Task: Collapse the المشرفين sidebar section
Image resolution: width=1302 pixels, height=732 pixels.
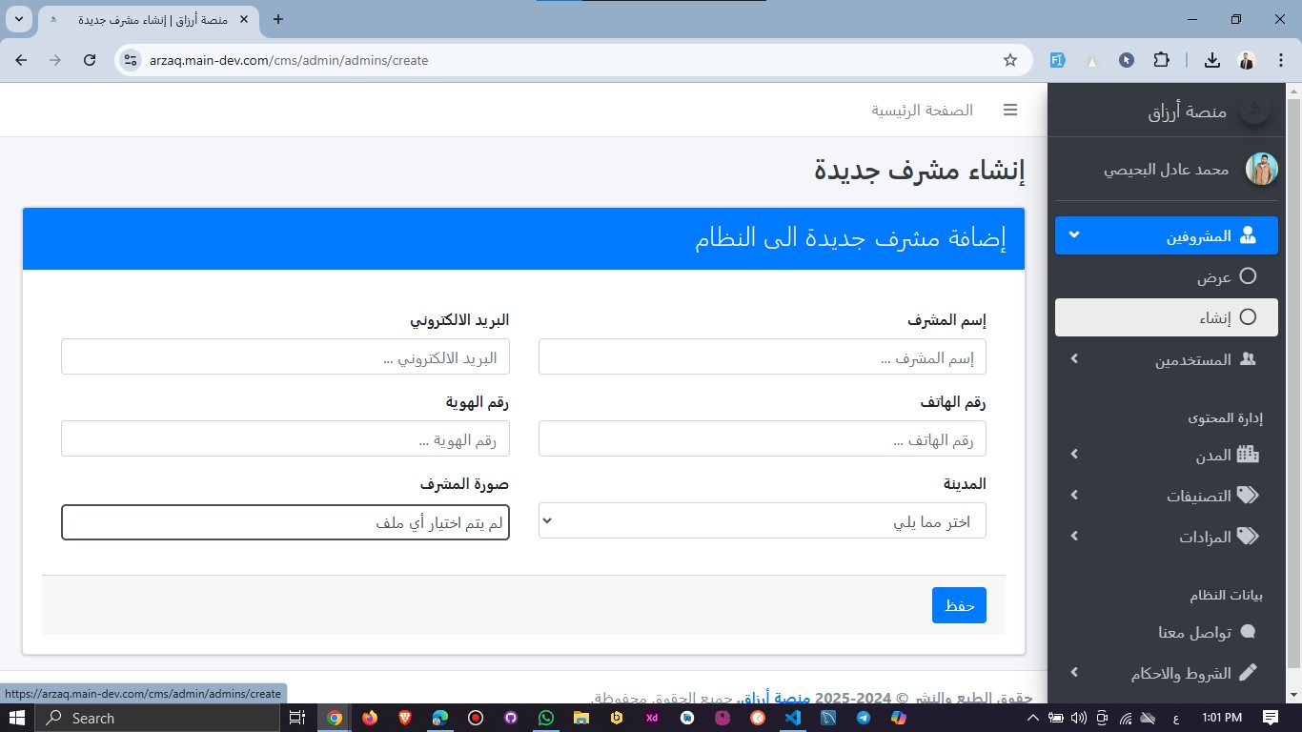Action: (x=1074, y=234)
